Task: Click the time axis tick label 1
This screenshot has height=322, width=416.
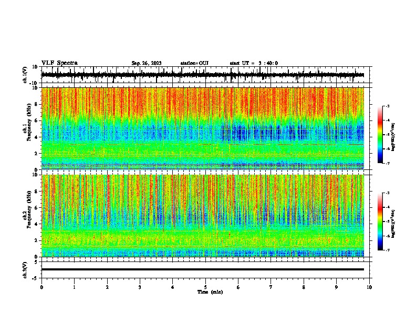Action: 74,287
